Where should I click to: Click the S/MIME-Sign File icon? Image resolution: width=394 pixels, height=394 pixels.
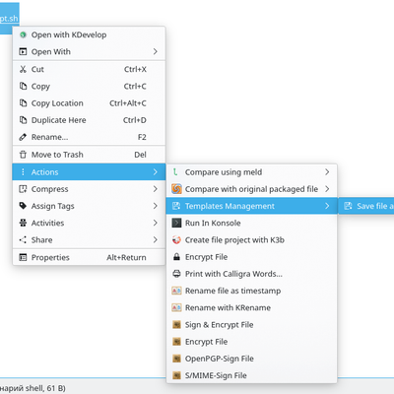tap(176, 375)
